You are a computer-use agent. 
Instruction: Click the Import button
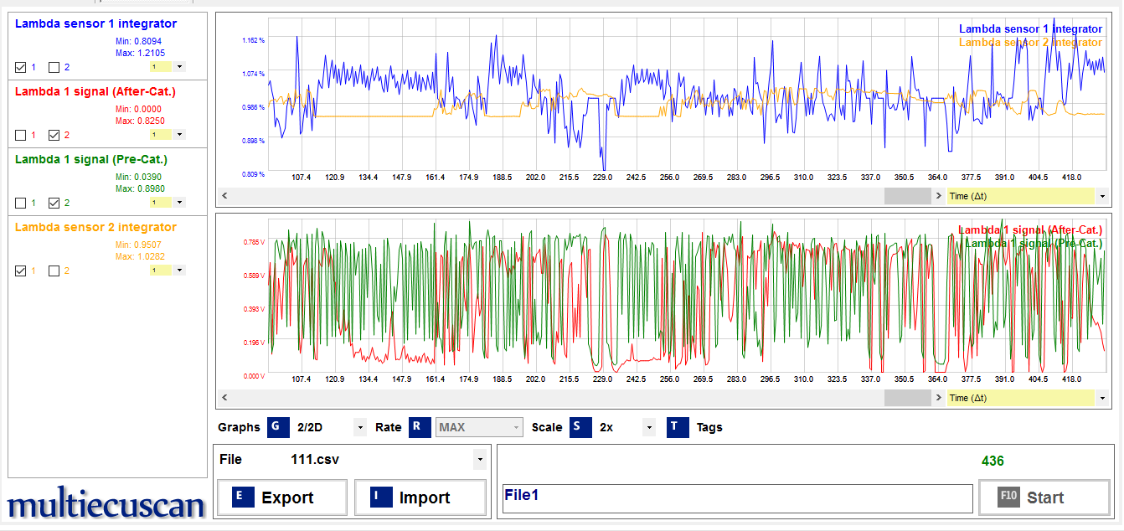pos(420,497)
